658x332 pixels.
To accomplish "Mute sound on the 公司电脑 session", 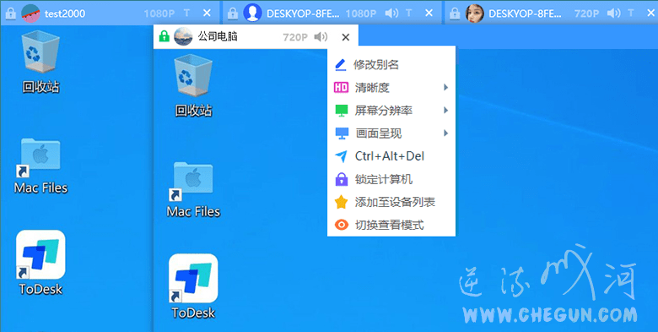I will tap(321, 37).
